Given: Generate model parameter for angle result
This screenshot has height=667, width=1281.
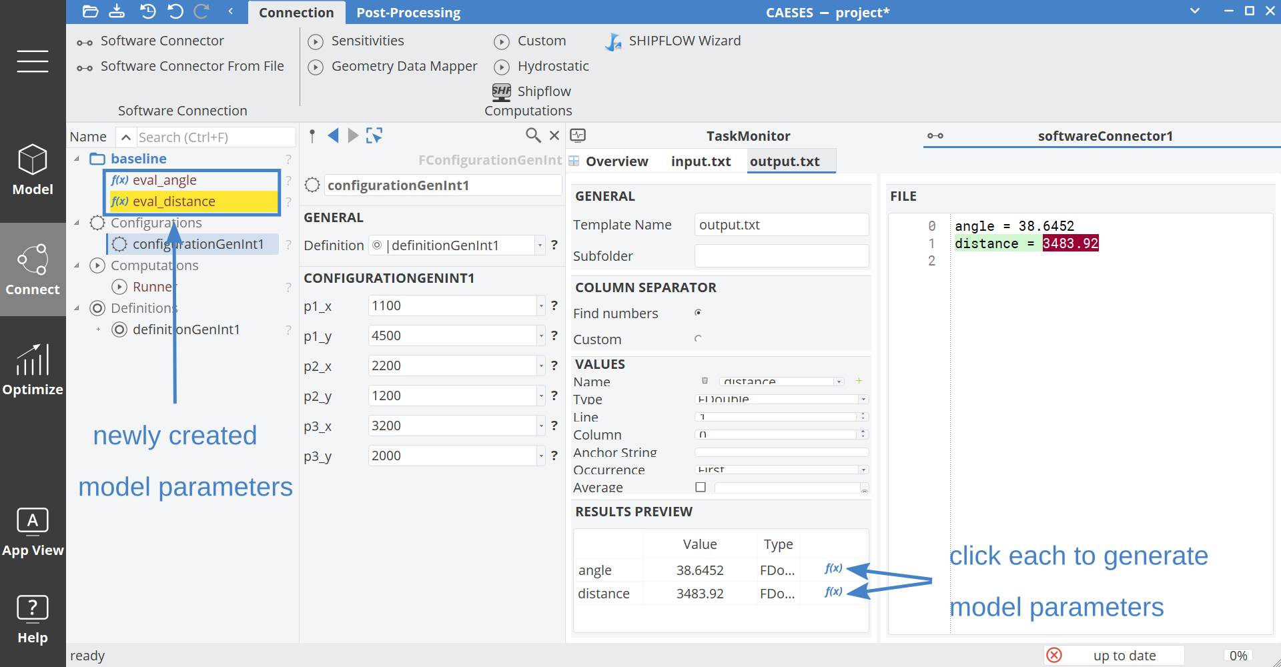Looking at the screenshot, I should 833,568.
